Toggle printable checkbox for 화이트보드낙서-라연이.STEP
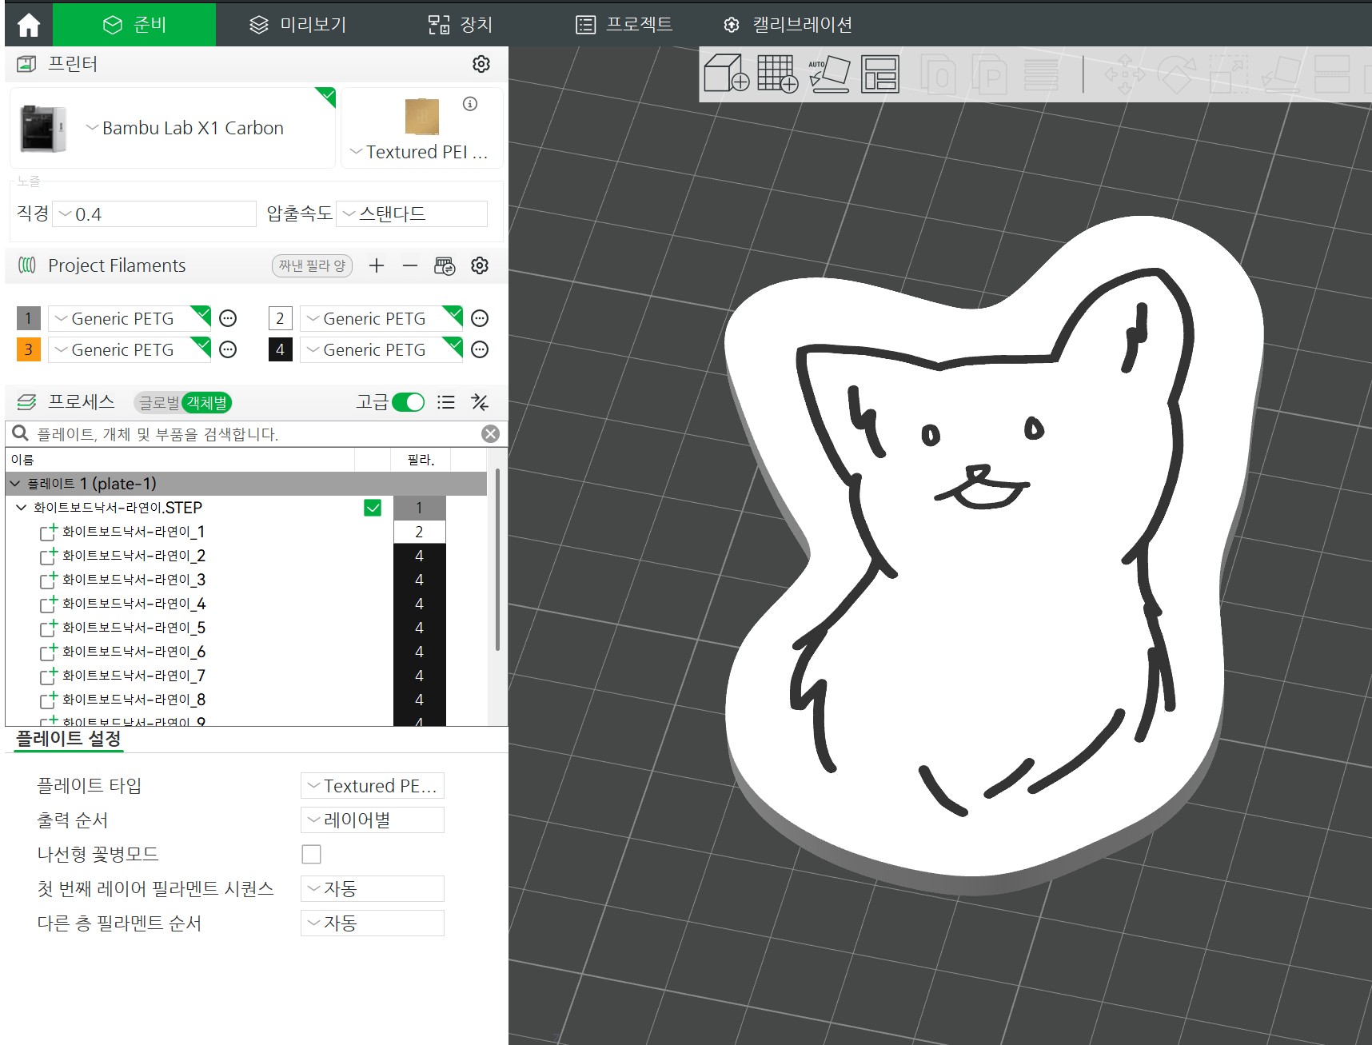 pyautogui.click(x=373, y=508)
